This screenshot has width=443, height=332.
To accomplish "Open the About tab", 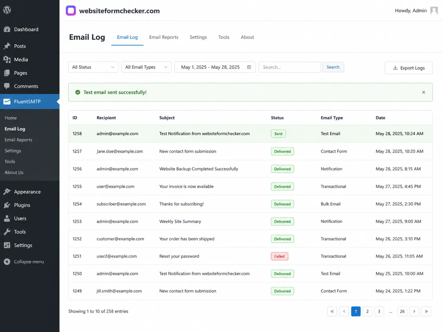I will [x=247, y=37].
